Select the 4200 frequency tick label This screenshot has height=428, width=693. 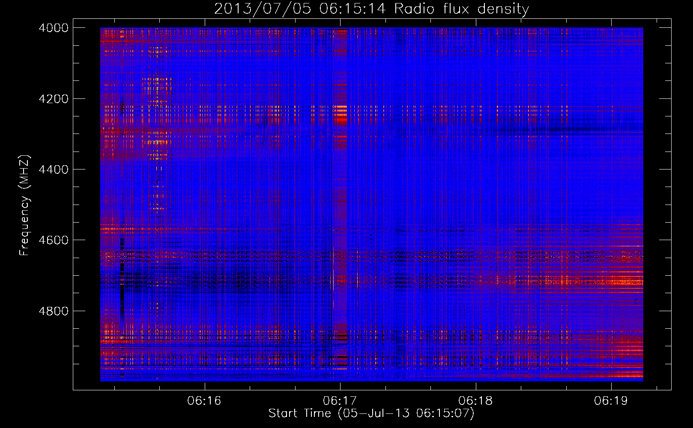(x=54, y=99)
